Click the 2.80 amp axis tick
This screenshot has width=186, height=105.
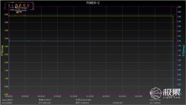click(179, 22)
